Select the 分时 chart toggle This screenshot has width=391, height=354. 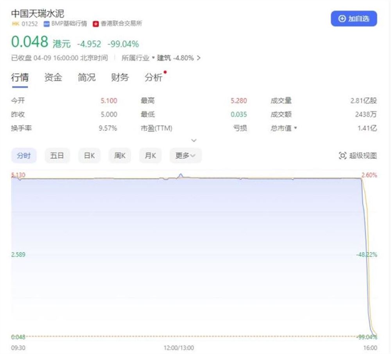23,156
